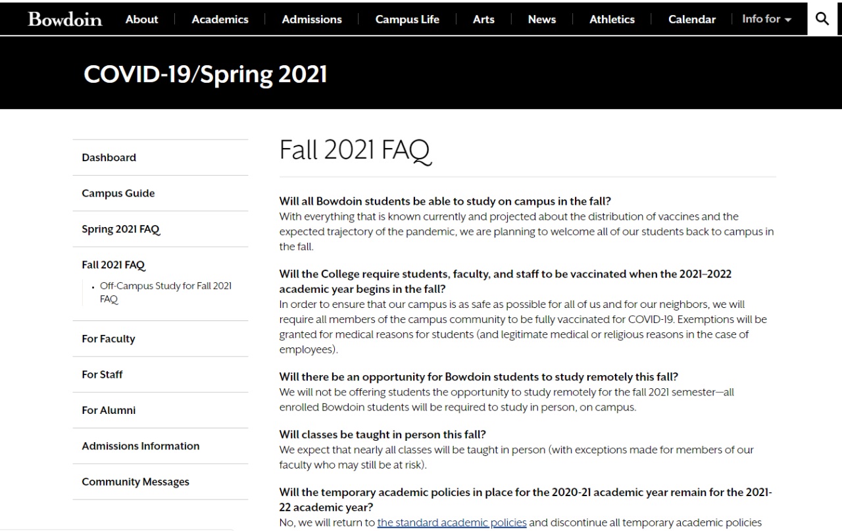The height and width of the screenshot is (531, 842).
Task: Open the Calendar page
Action: (691, 19)
